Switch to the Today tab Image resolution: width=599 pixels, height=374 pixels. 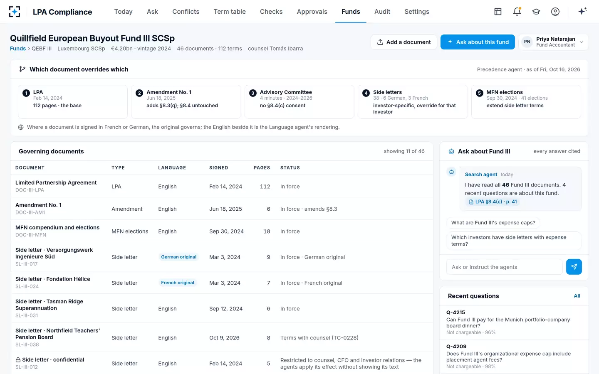pos(123,12)
